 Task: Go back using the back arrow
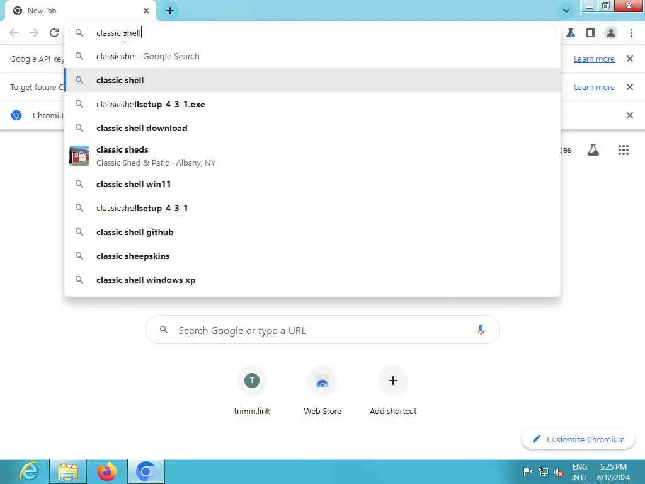coord(14,33)
